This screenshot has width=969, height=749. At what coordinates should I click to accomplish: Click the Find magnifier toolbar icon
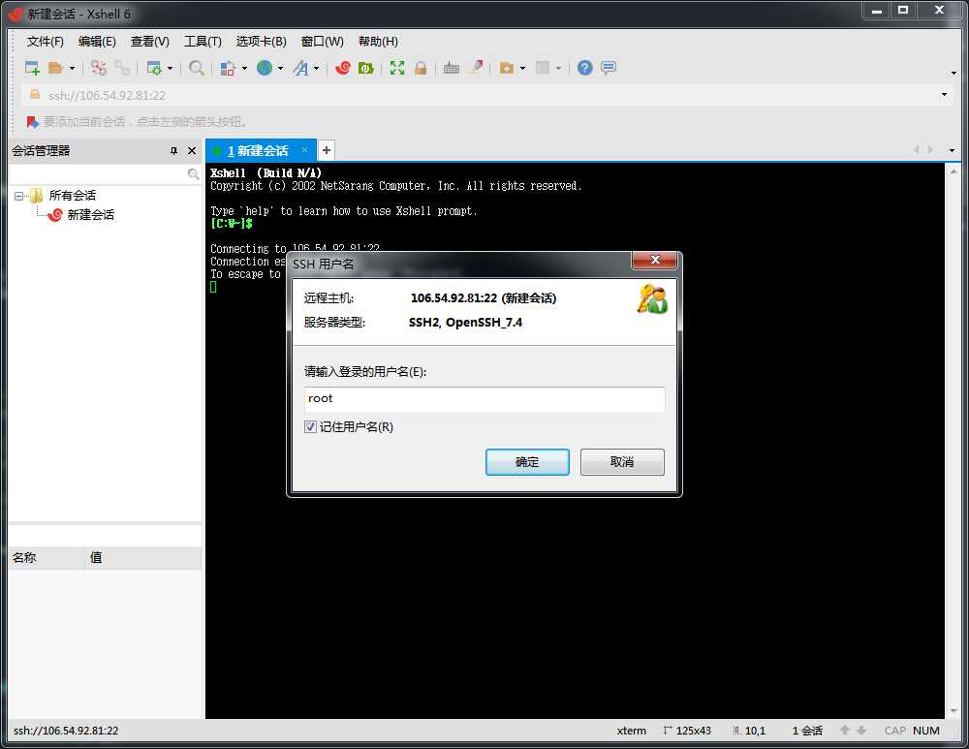(x=196, y=68)
